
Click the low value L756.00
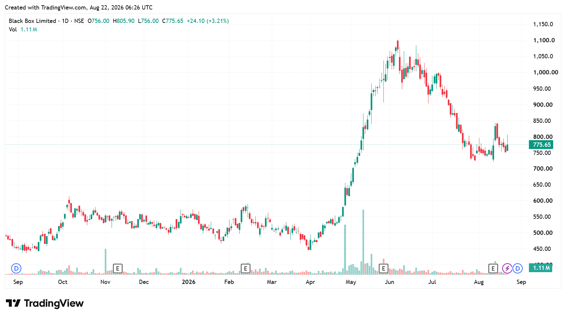tap(148, 21)
